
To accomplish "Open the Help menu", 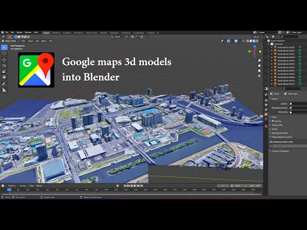I will click(x=36, y=33).
